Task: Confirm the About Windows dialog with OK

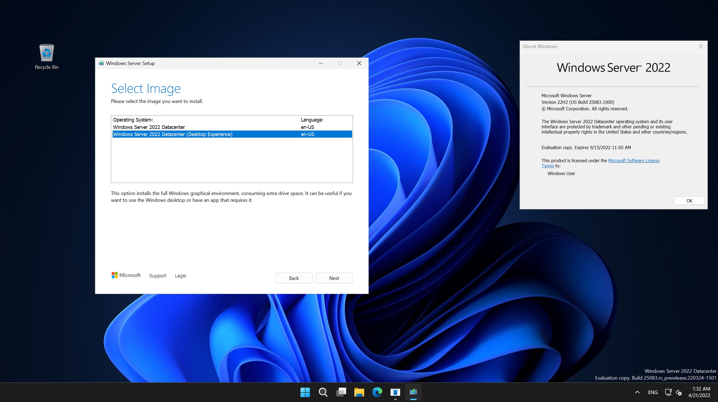Action: [x=689, y=200]
